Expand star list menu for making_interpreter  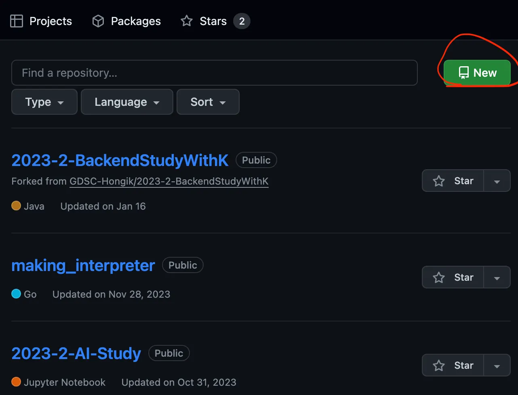point(497,277)
